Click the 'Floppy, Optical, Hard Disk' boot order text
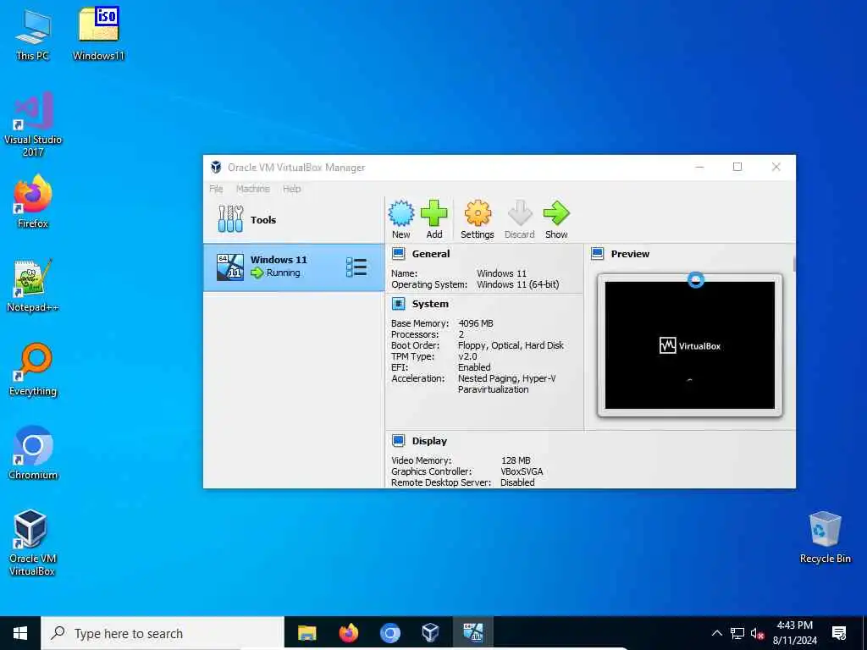The height and width of the screenshot is (650, 867). (511, 345)
